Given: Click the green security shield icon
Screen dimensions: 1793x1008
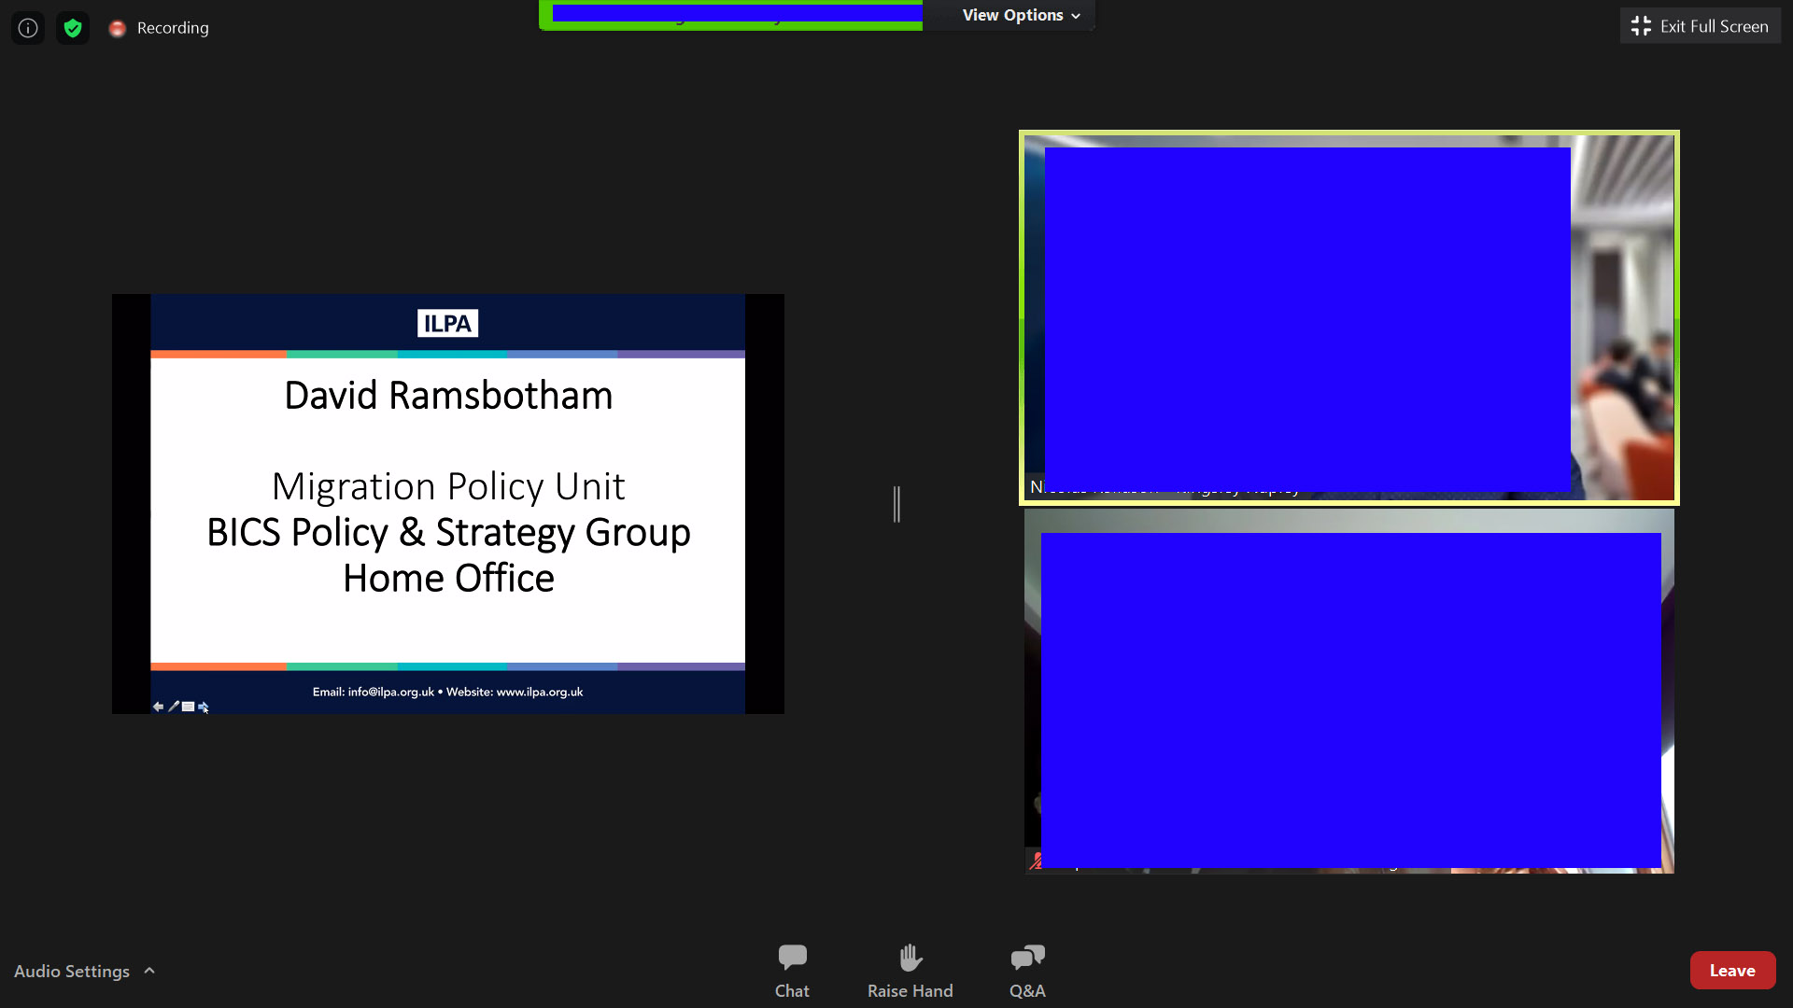Looking at the screenshot, I should pyautogui.click(x=73, y=27).
